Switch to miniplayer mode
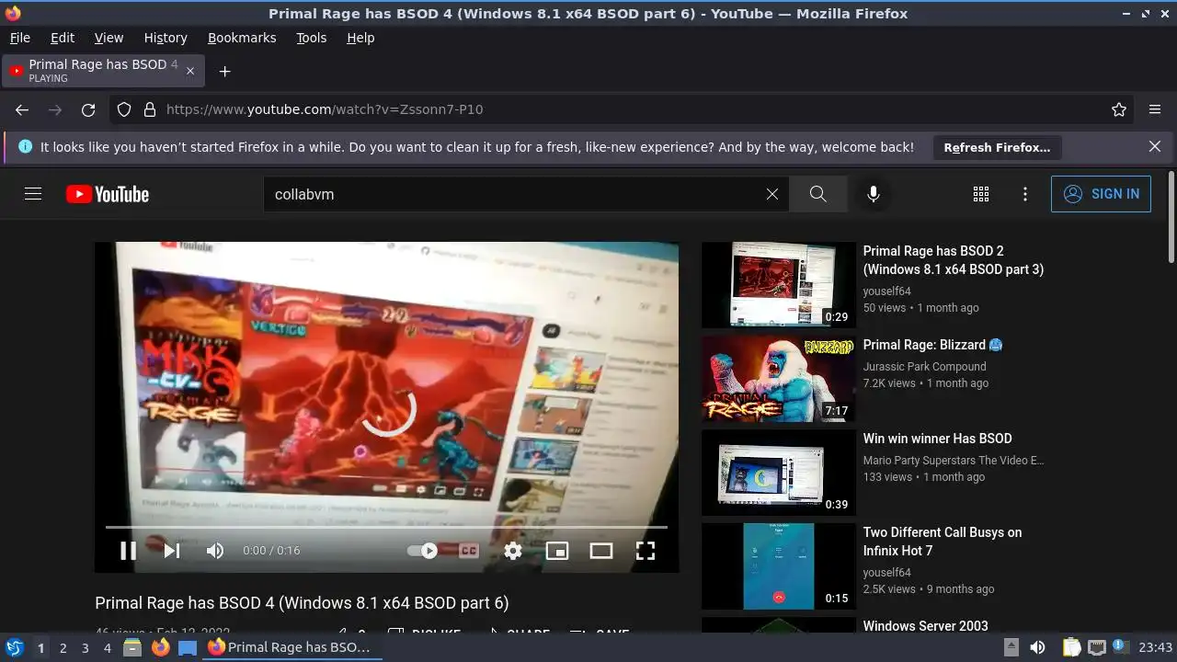 click(557, 551)
